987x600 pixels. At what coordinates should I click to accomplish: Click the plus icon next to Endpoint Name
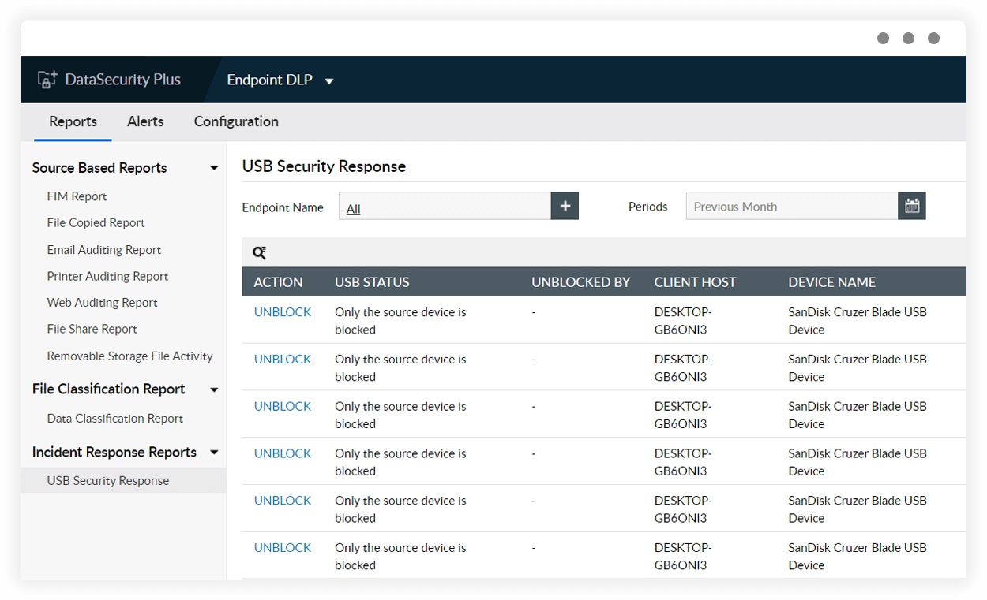pos(565,205)
